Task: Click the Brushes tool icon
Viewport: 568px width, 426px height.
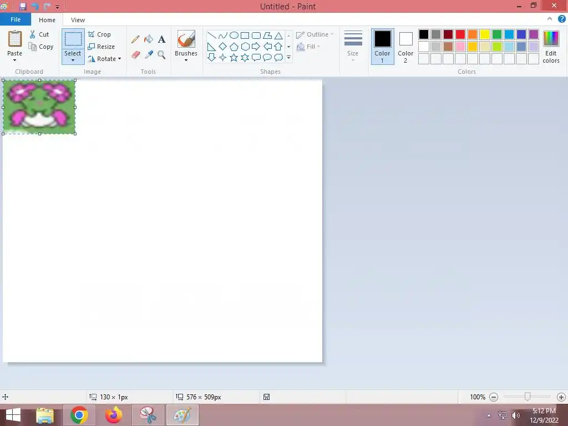Action: coord(186,39)
